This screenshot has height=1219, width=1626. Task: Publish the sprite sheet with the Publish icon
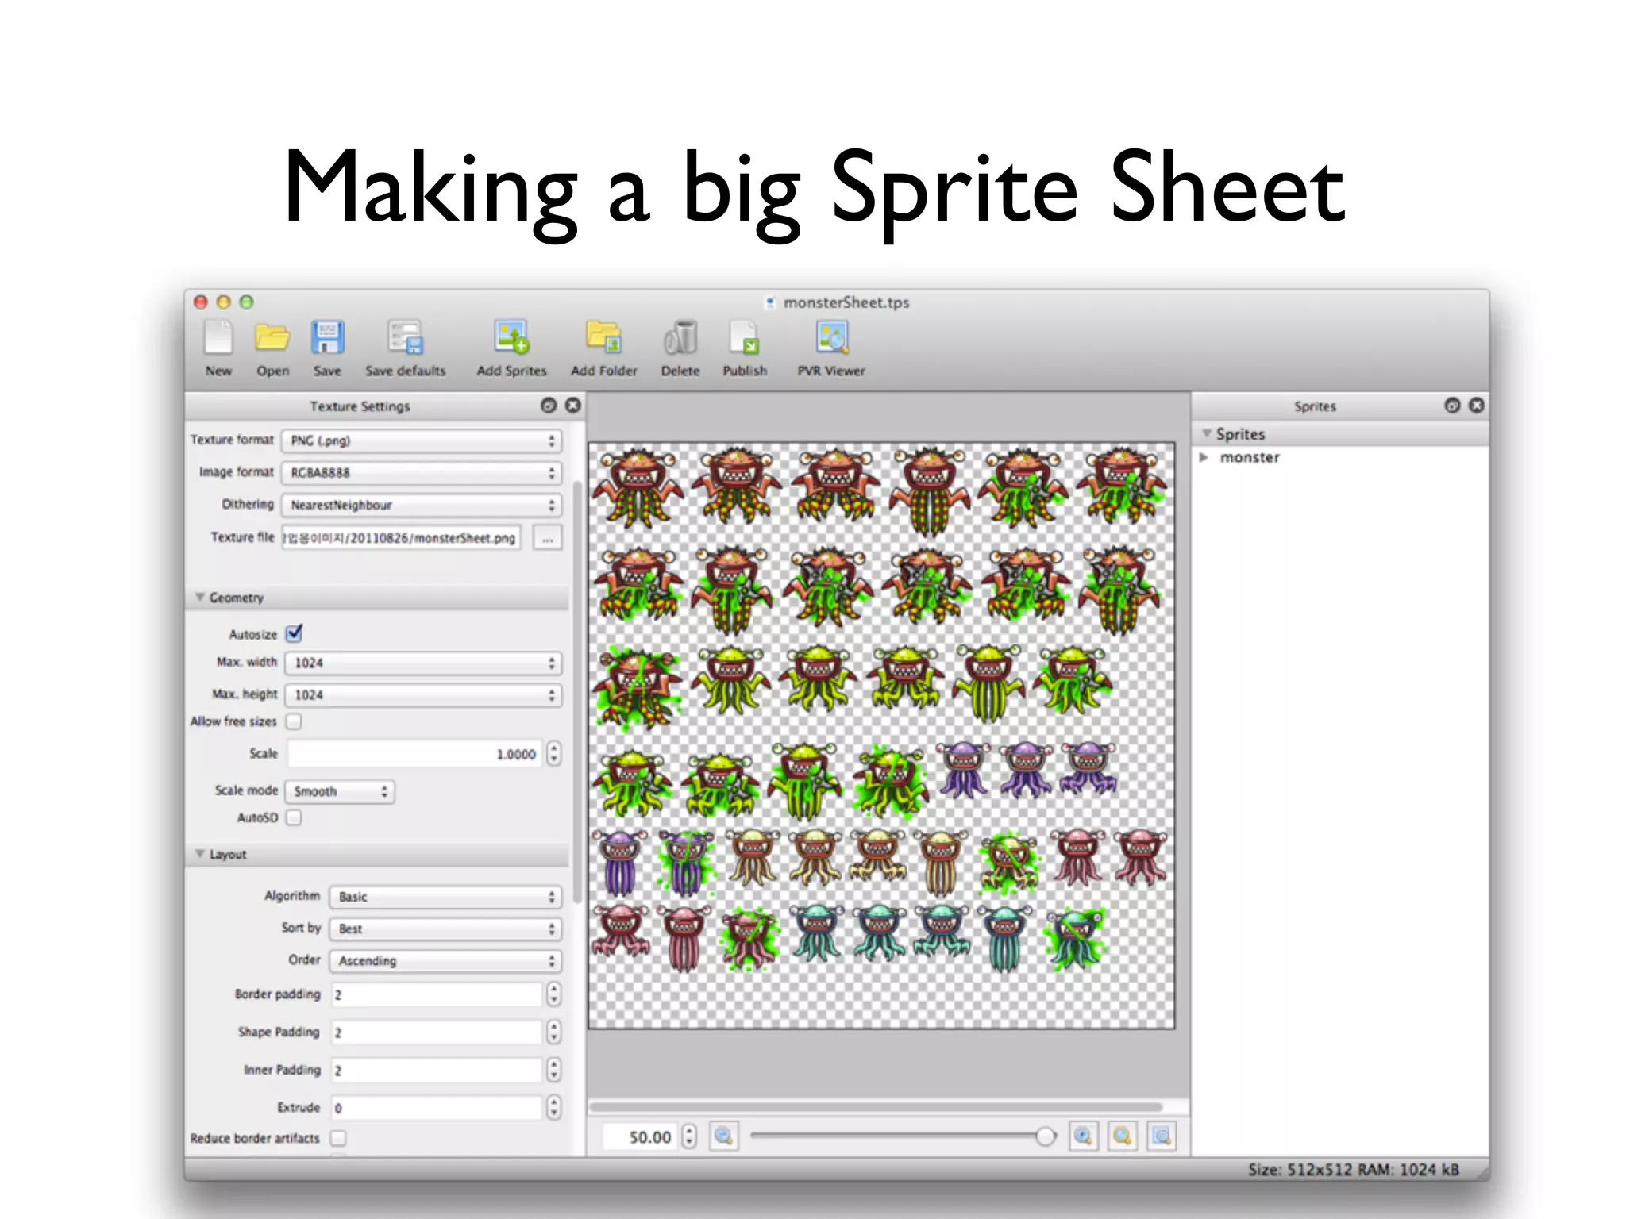[x=745, y=338]
